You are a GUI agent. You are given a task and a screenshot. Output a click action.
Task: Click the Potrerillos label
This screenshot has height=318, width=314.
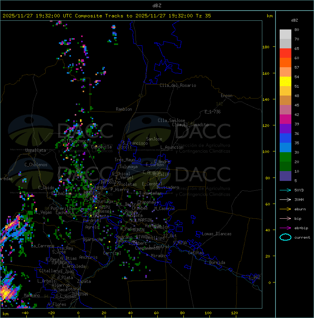(63, 208)
